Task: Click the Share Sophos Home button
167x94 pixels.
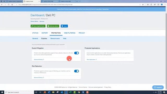Action: tap(38, 26)
